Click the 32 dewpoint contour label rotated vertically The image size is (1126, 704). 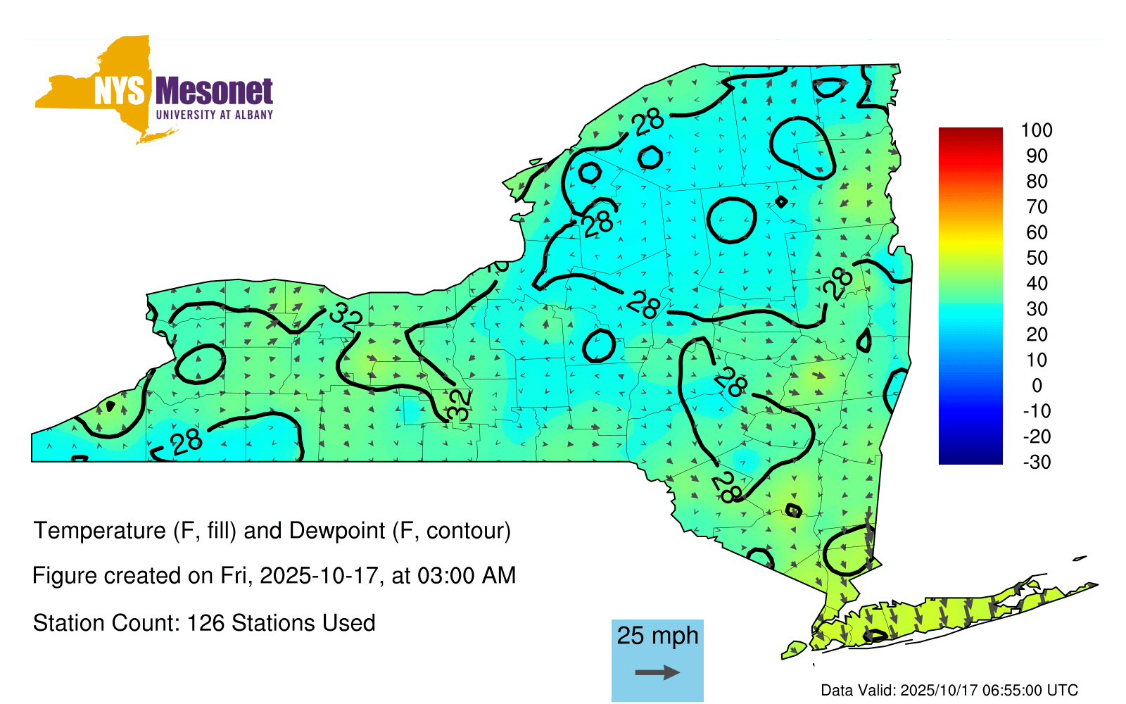pyautogui.click(x=459, y=406)
